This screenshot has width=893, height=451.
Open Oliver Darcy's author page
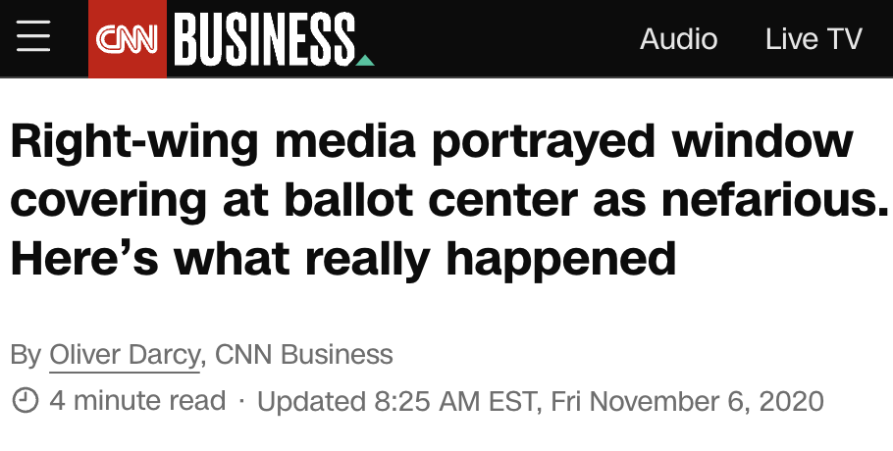pyautogui.click(x=125, y=354)
